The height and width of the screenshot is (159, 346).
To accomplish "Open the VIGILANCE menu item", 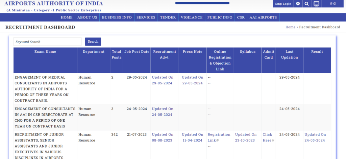I will [x=192, y=17].
